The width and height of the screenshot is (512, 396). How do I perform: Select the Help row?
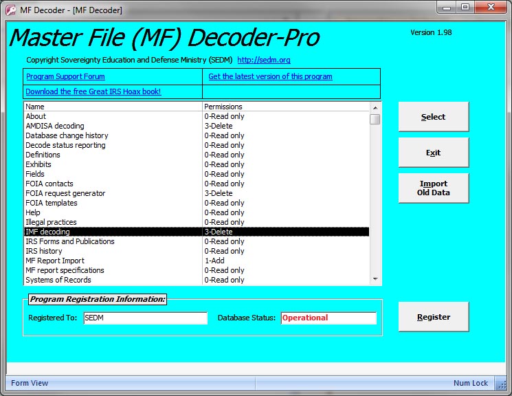(x=197, y=212)
